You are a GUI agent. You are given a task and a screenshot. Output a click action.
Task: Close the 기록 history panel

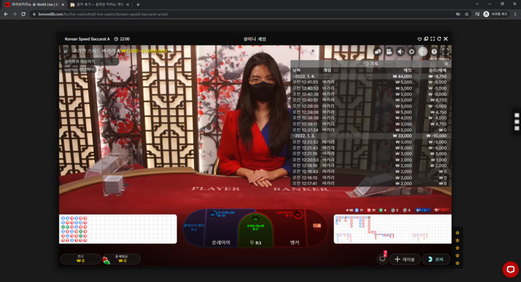coord(446,64)
